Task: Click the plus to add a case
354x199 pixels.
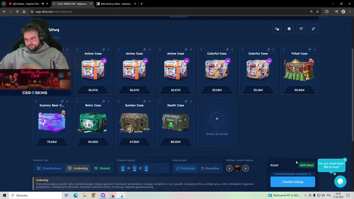Action: coord(217,119)
